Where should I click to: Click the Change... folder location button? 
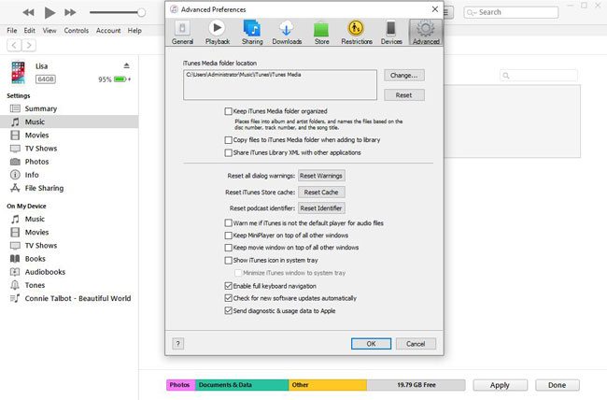pos(404,75)
